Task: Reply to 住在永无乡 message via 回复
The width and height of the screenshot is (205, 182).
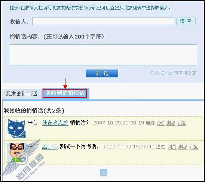Action: tap(181, 123)
